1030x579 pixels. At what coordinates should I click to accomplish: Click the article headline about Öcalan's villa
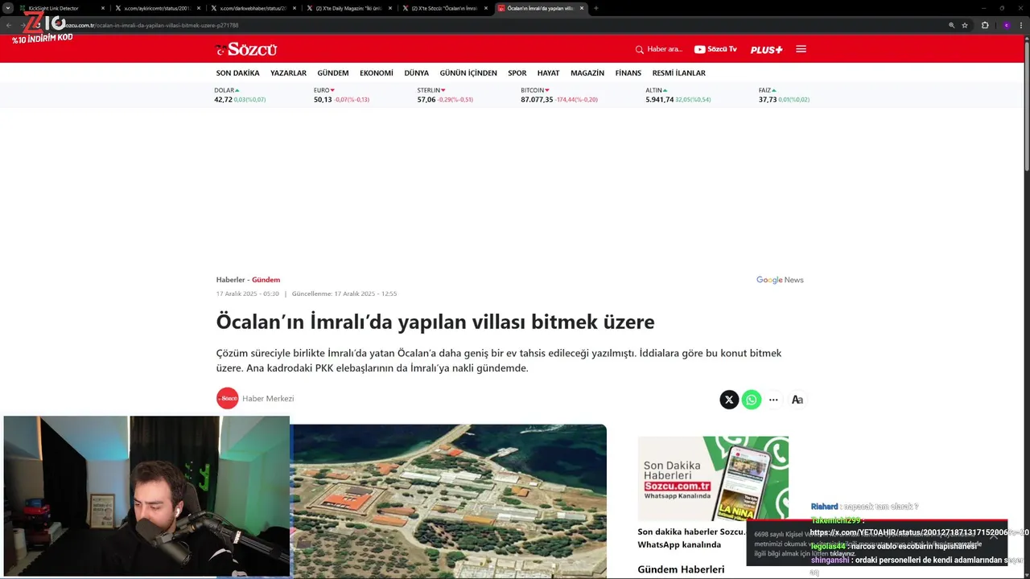435,322
